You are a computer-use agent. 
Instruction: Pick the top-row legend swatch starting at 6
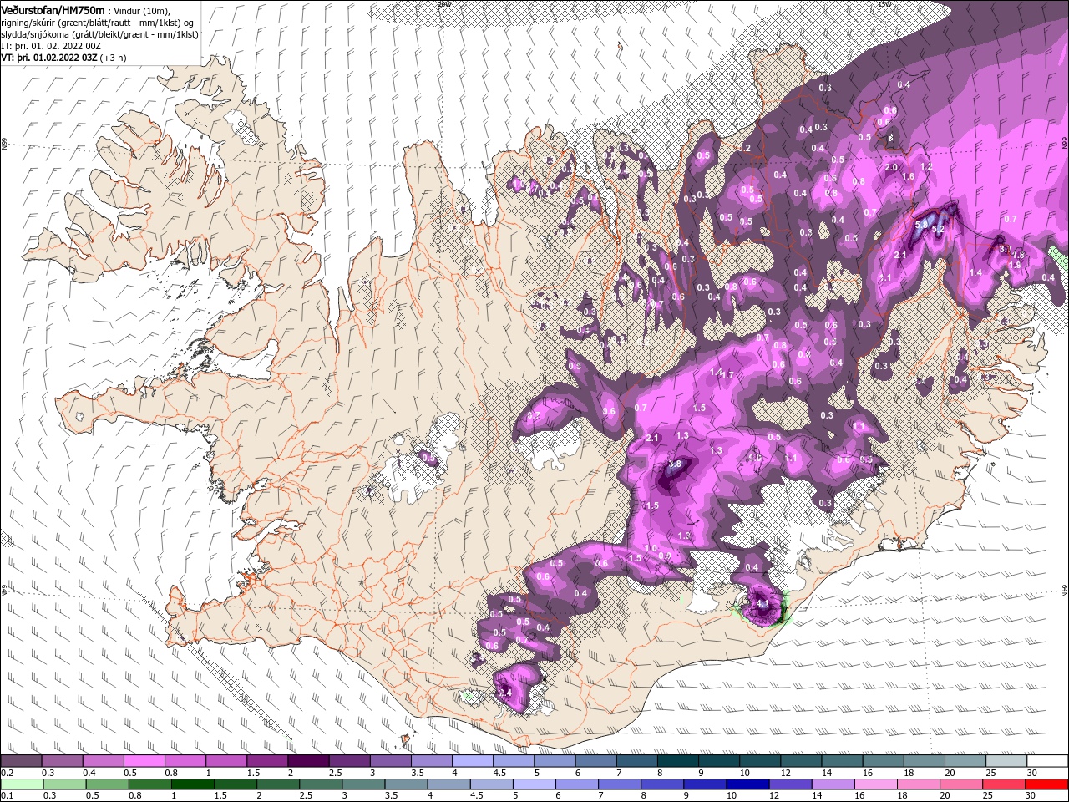pos(595,761)
